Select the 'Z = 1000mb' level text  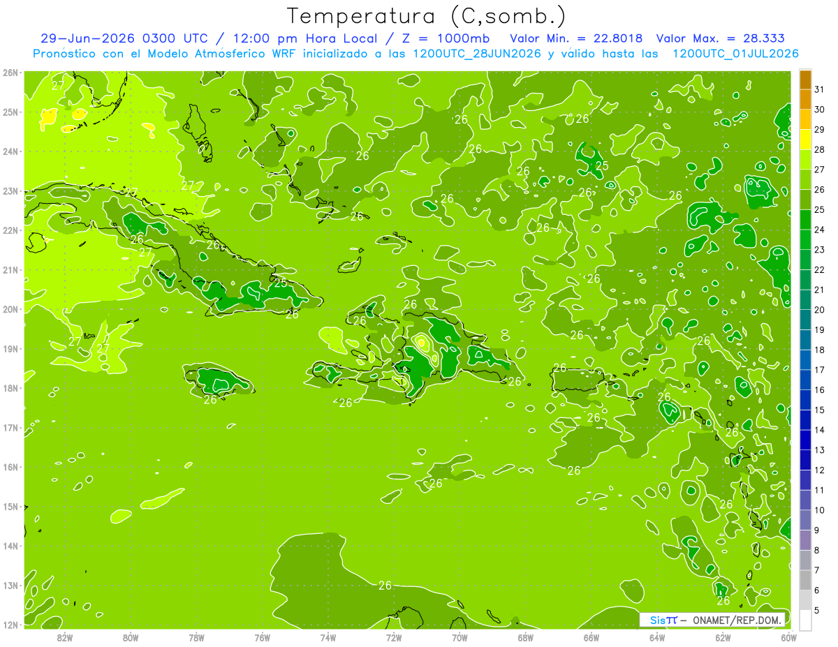(x=445, y=38)
